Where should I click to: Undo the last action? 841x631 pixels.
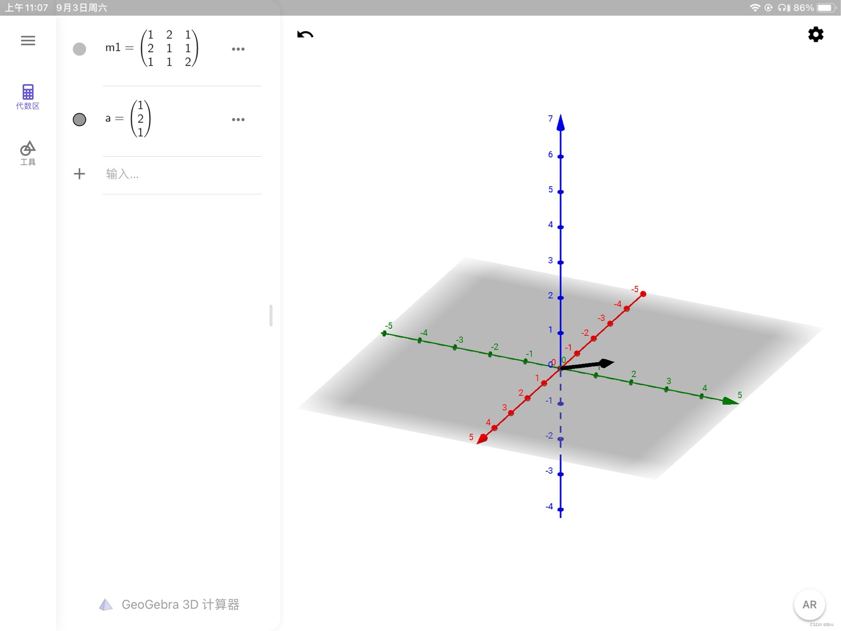(305, 35)
